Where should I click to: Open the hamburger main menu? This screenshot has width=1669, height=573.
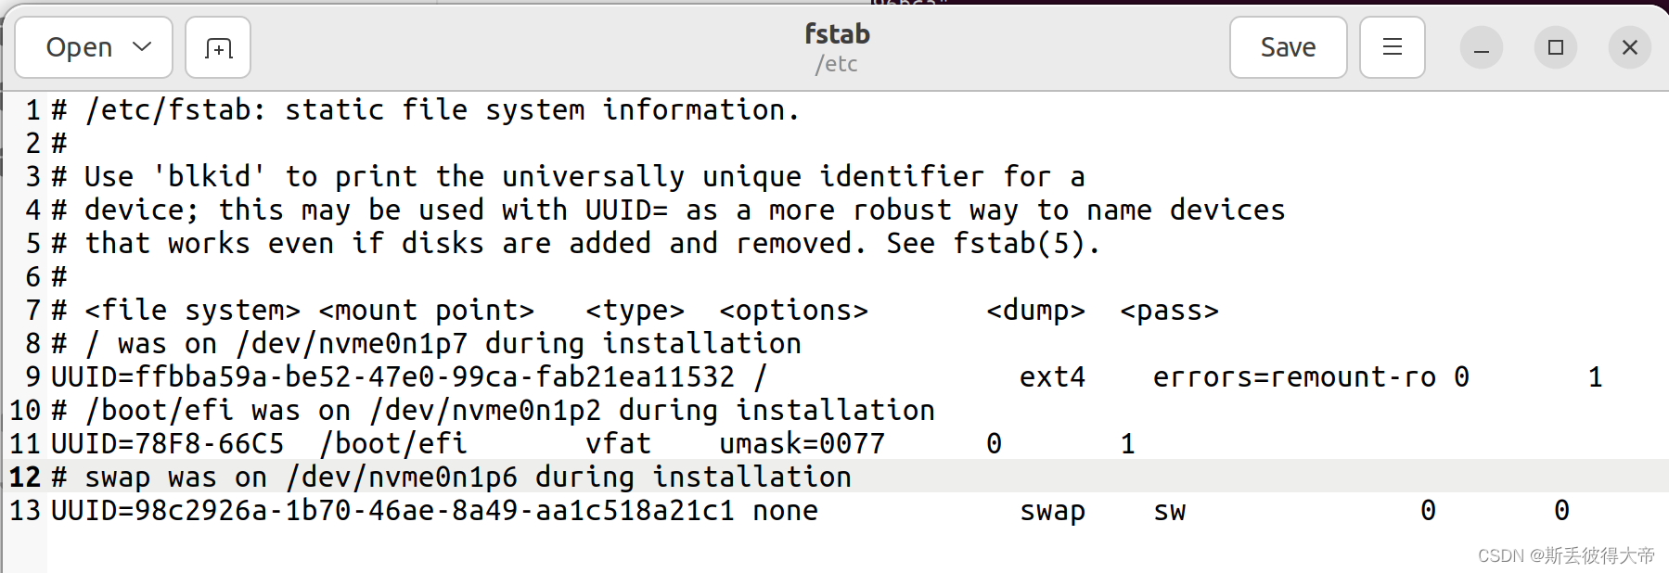1392,46
